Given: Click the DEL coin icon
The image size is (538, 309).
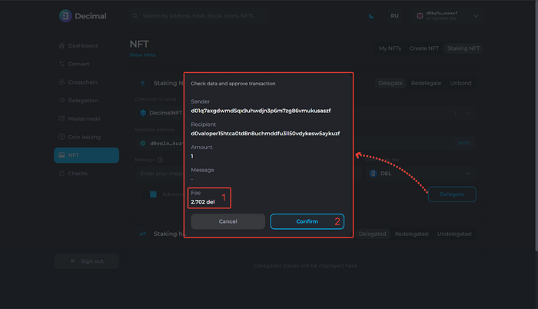Looking at the screenshot, I should coord(374,174).
